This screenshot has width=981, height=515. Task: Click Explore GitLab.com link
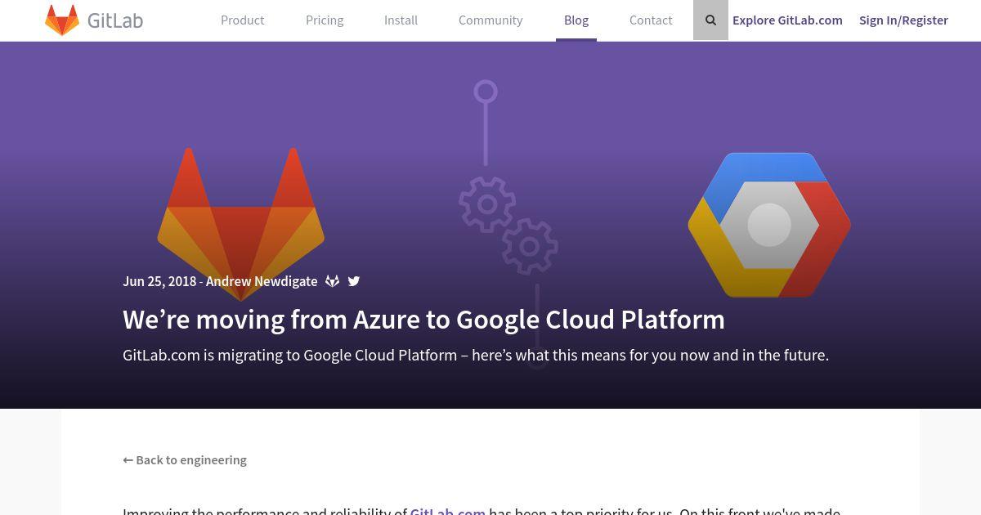[x=787, y=20]
